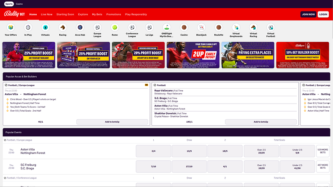
Task: Open the Paying Extra Places banner
Action: pos(248,55)
